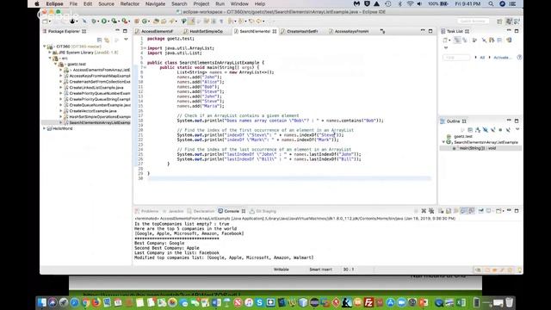Click the Debug bug icon in toolbar

pos(94,21)
